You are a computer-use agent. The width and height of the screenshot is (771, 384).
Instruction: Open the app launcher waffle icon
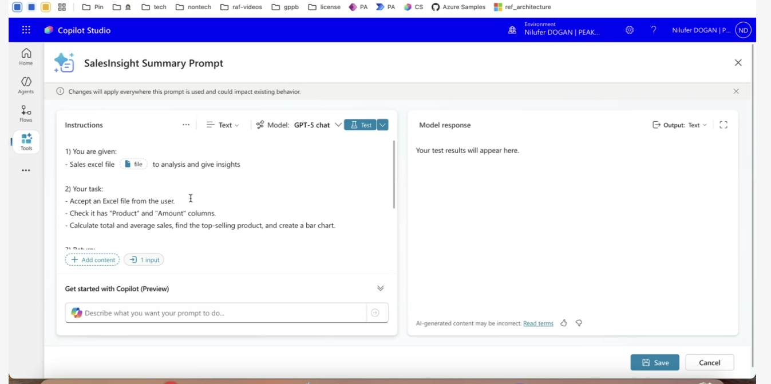tap(26, 30)
